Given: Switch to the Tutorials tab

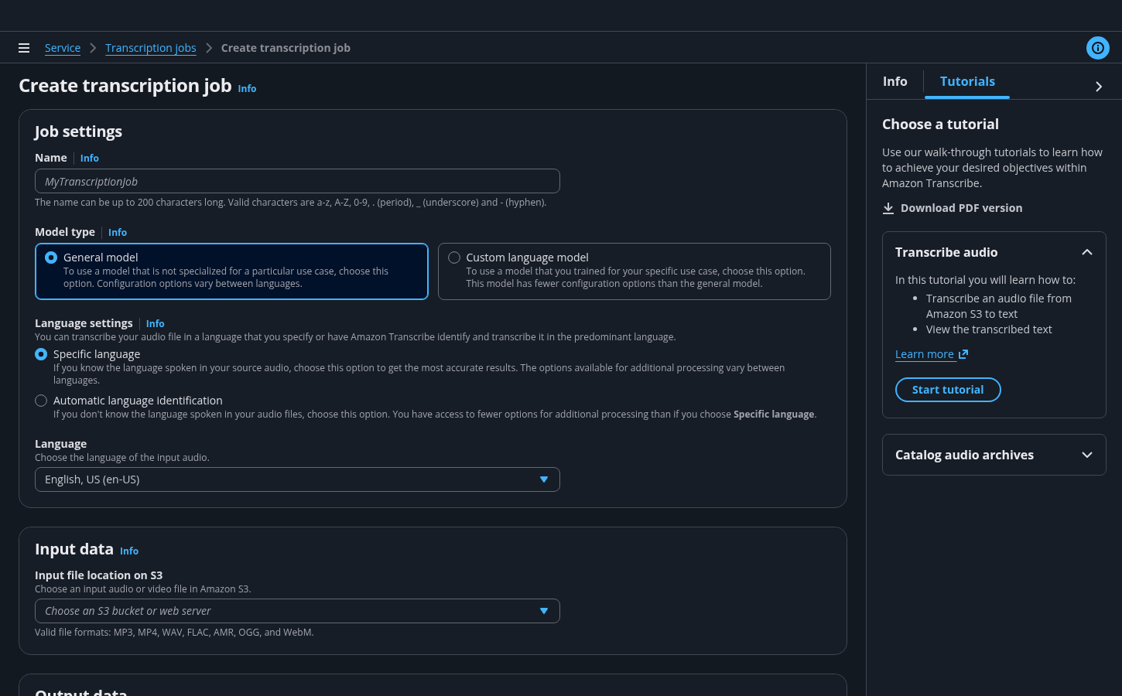Looking at the screenshot, I should (x=966, y=81).
